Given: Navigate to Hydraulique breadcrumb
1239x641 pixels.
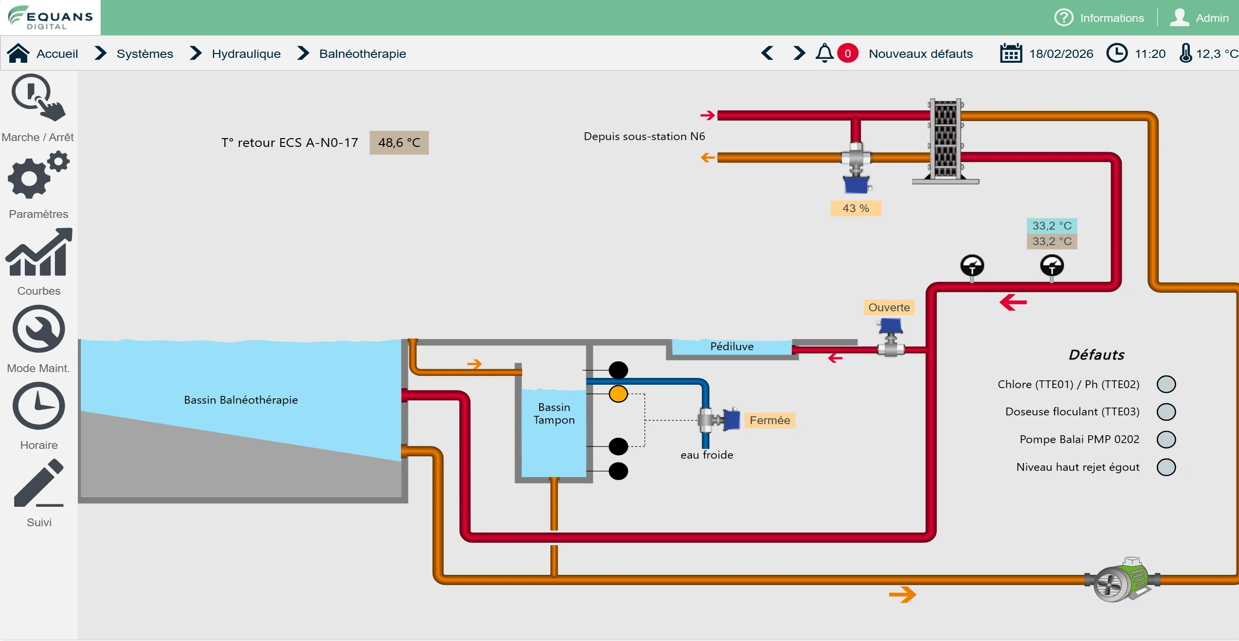Looking at the screenshot, I should (x=246, y=53).
